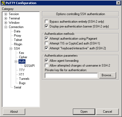The height and width of the screenshot is (117, 122).
Task: Enable Attempt TIS or CryptoCard auth
Action: 46,43
